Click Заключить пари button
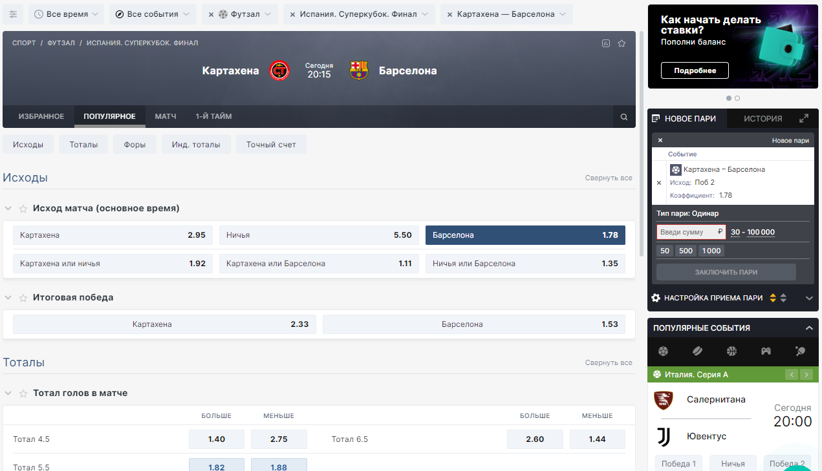 point(726,272)
